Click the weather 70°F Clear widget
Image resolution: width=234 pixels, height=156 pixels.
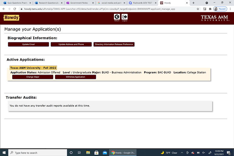pyautogui.click(x=169, y=153)
